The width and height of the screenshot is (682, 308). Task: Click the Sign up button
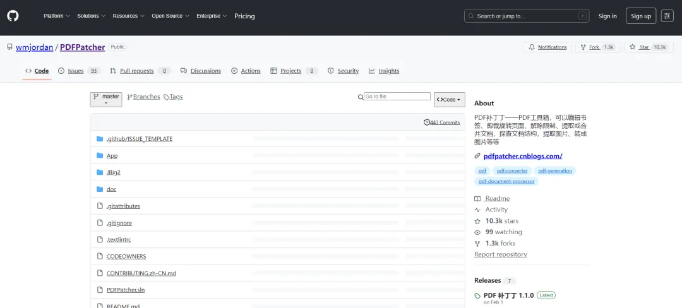(641, 16)
